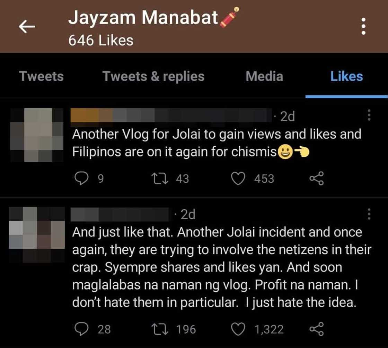The image size is (388, 348).
Task: Select the Likes tab
Action: pos(346,76)
